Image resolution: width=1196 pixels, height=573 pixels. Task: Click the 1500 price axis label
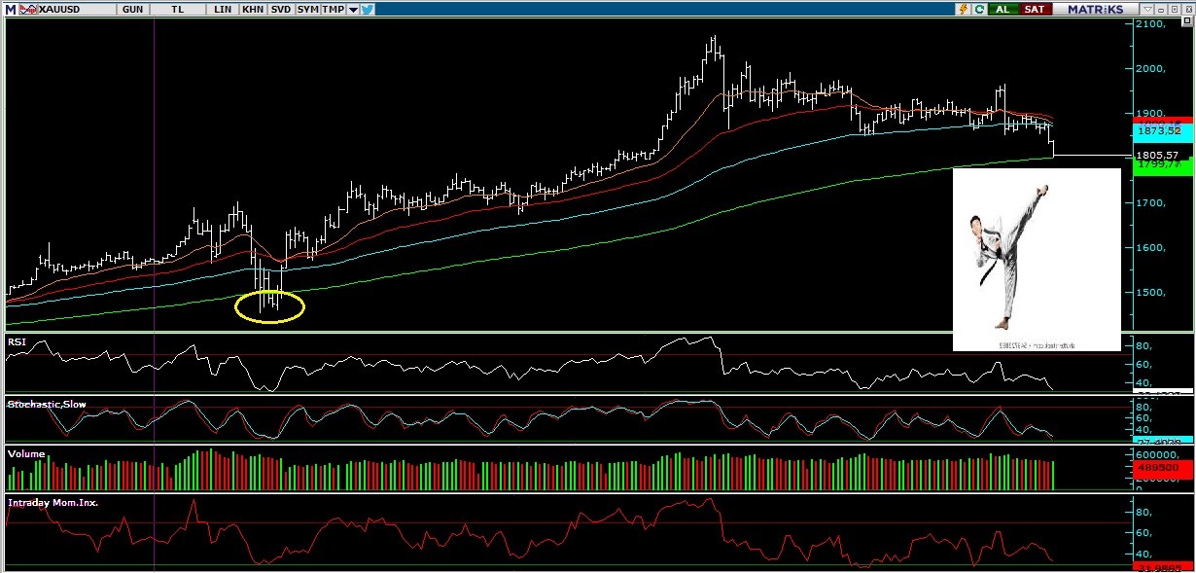tap(1152, 293)
